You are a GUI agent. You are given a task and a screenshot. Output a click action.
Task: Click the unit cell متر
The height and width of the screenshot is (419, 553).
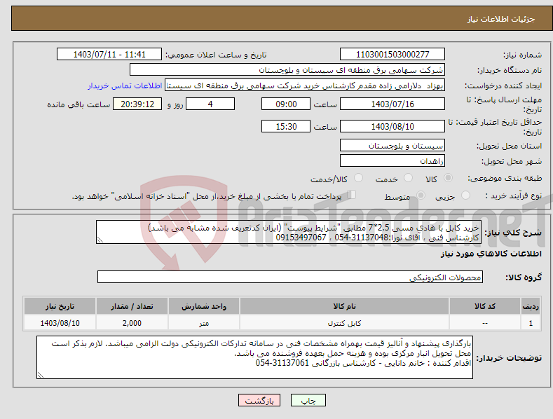coord(204,323)
